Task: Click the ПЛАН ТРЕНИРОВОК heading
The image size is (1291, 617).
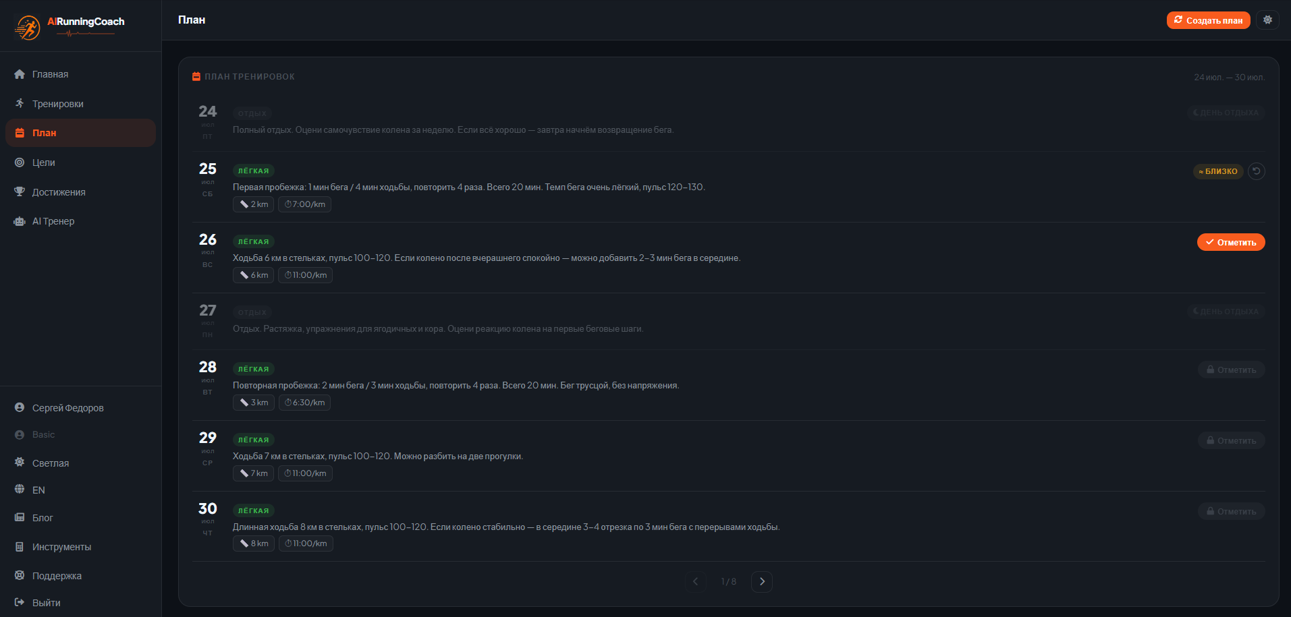Action: pyautogui.click(x=250, y=77)
